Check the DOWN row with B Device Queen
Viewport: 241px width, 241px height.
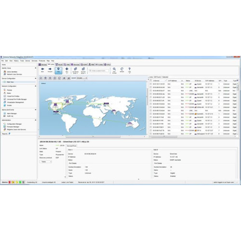pyautogui.click(x=151, y=104)
